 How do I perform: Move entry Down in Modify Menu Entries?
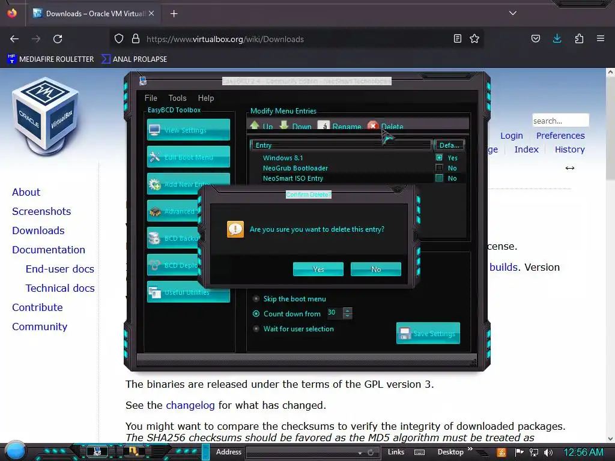pos(295,126)
